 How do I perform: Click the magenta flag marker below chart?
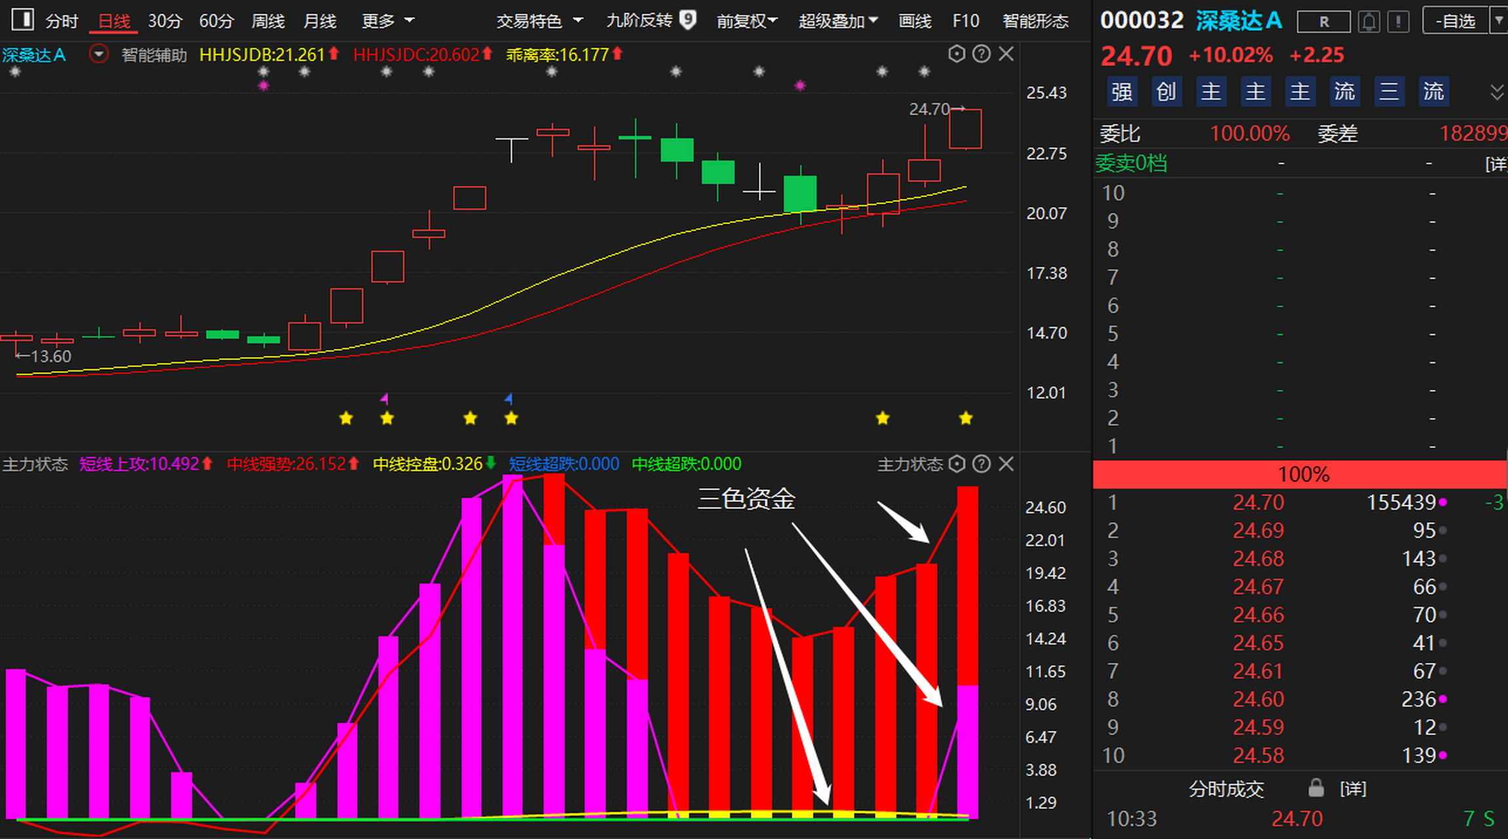coord(385,399)
